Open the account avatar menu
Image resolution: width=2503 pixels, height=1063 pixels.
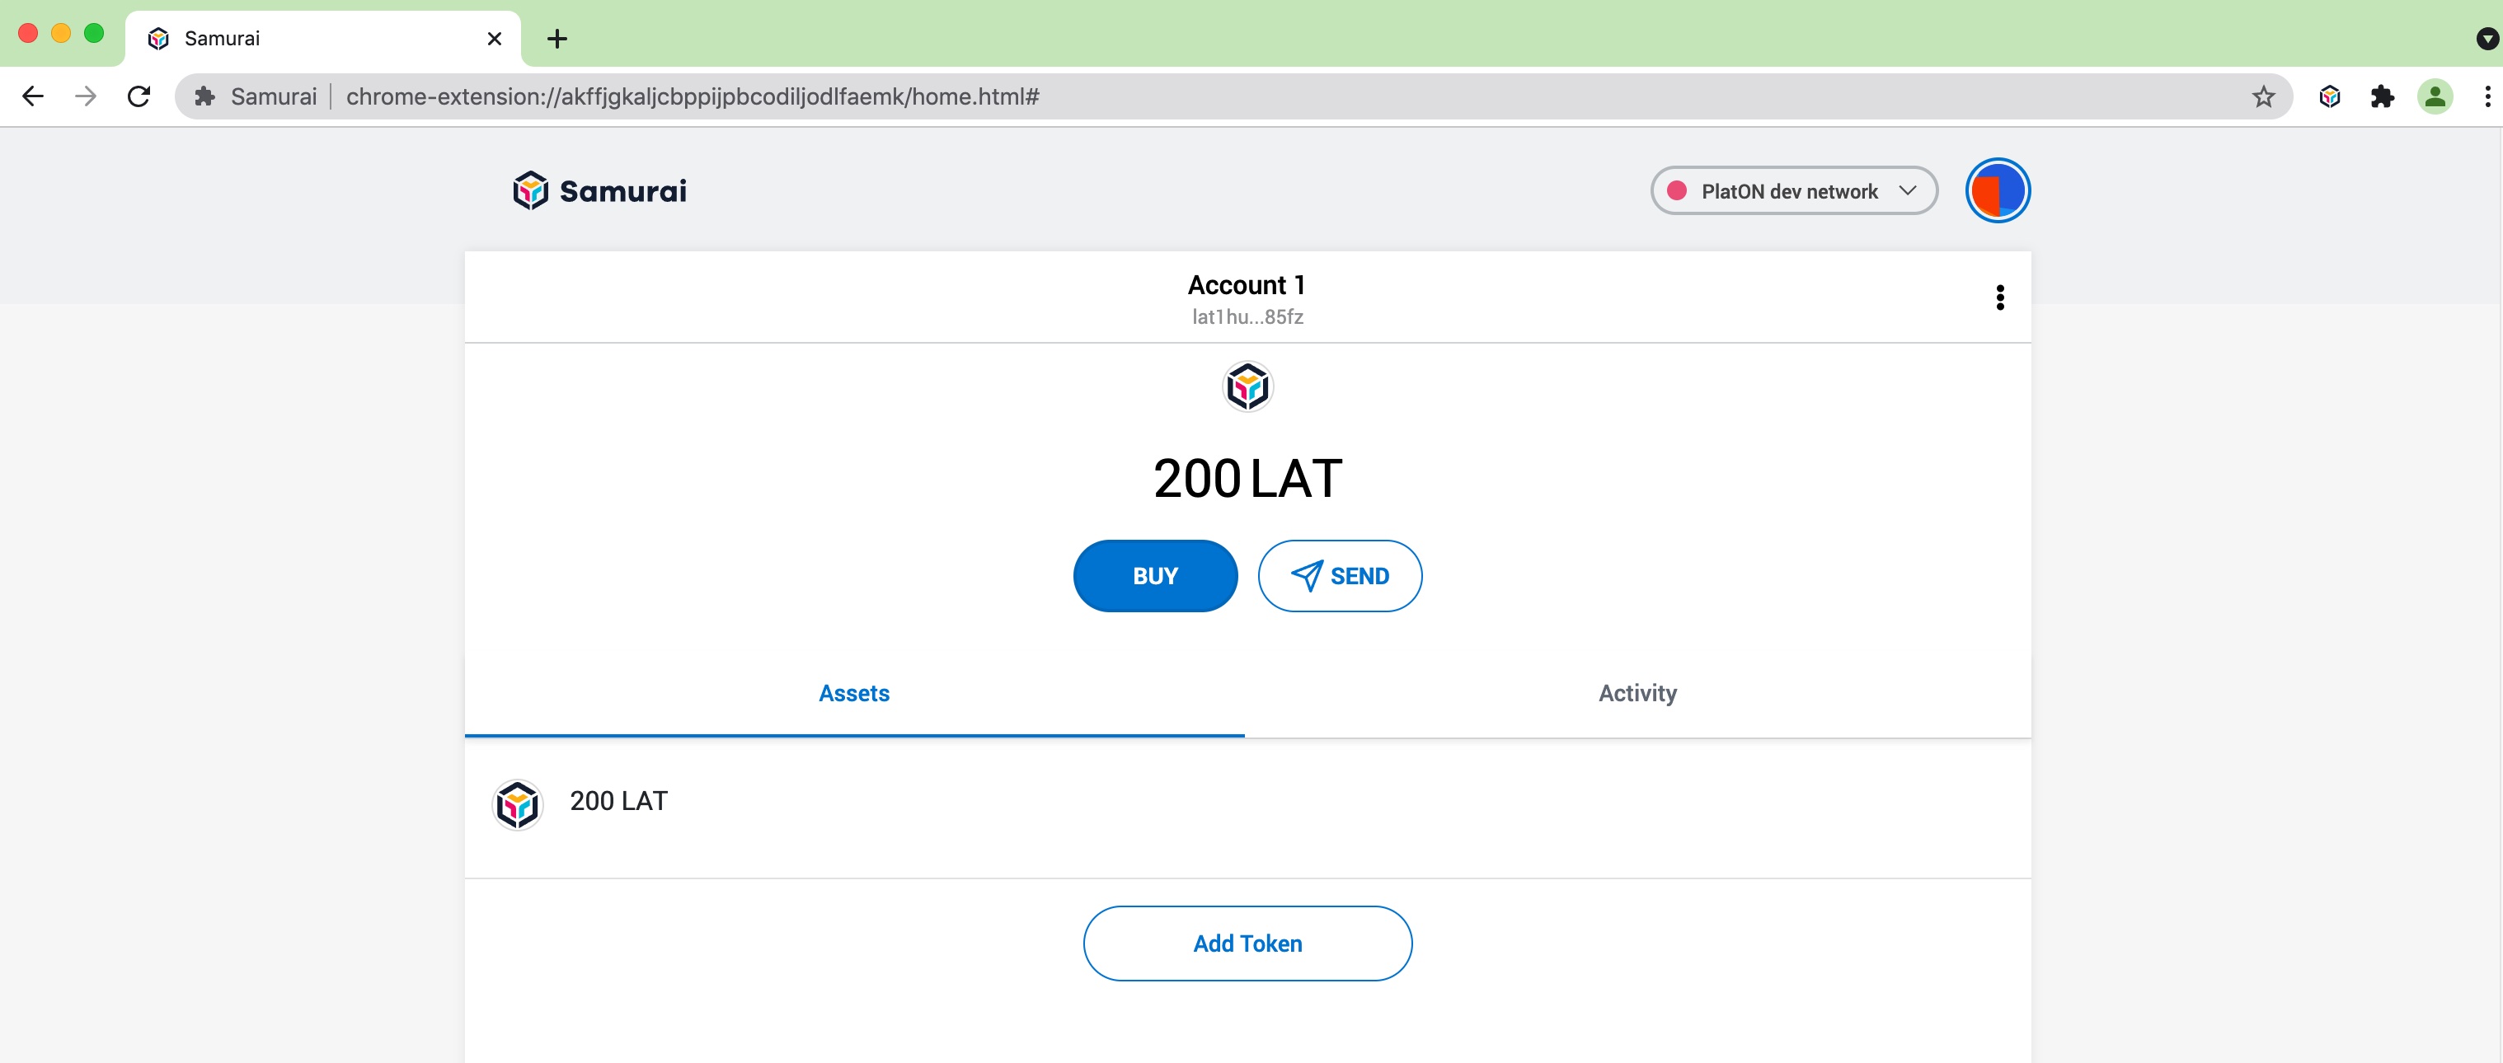pyautogui.click(x=1997, y=190)
